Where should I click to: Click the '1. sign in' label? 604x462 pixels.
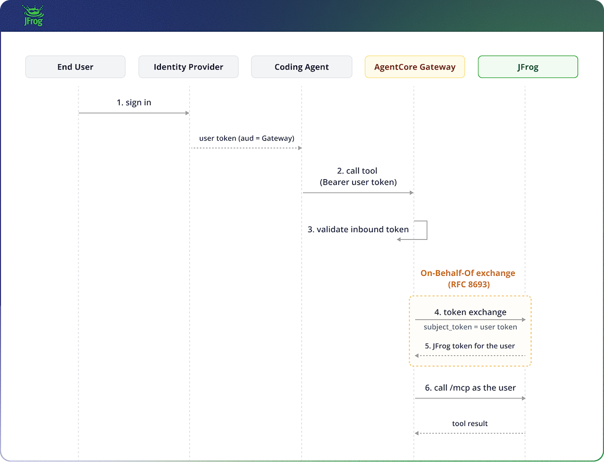click(134, 103)
